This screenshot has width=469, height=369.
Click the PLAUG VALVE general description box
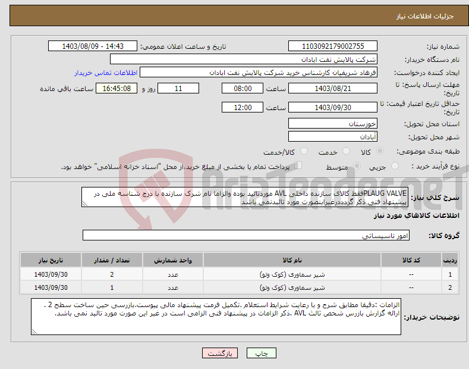click(x=245, y=197)
